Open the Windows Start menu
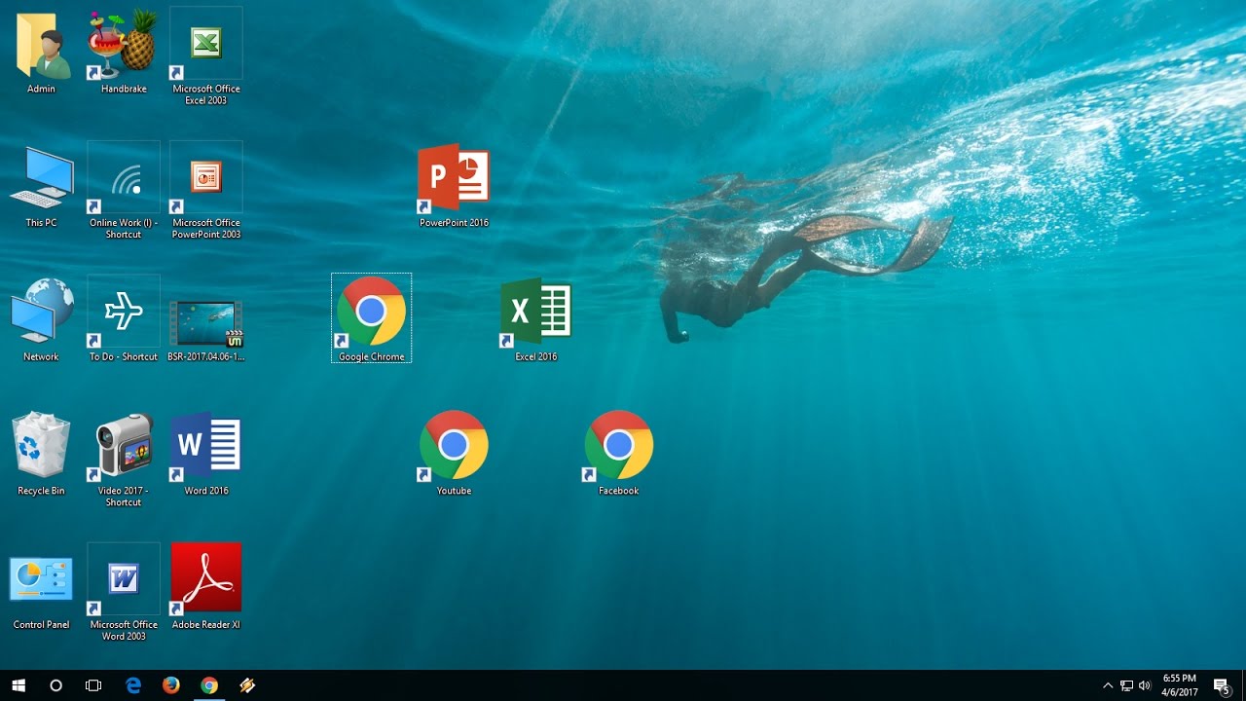The width and height of the screenshot is (1246, 701). click(18, 685)
